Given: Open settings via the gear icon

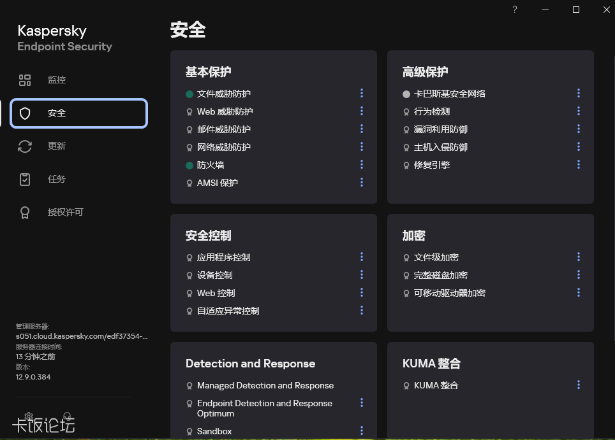Looking at the screenshot, I should coord(29,416).
